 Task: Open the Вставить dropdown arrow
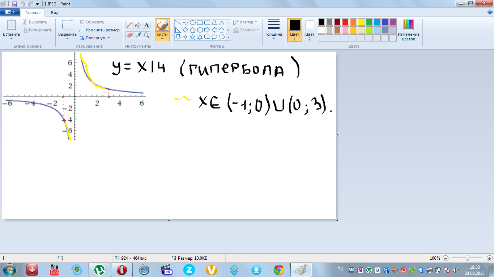pos(12,39)
